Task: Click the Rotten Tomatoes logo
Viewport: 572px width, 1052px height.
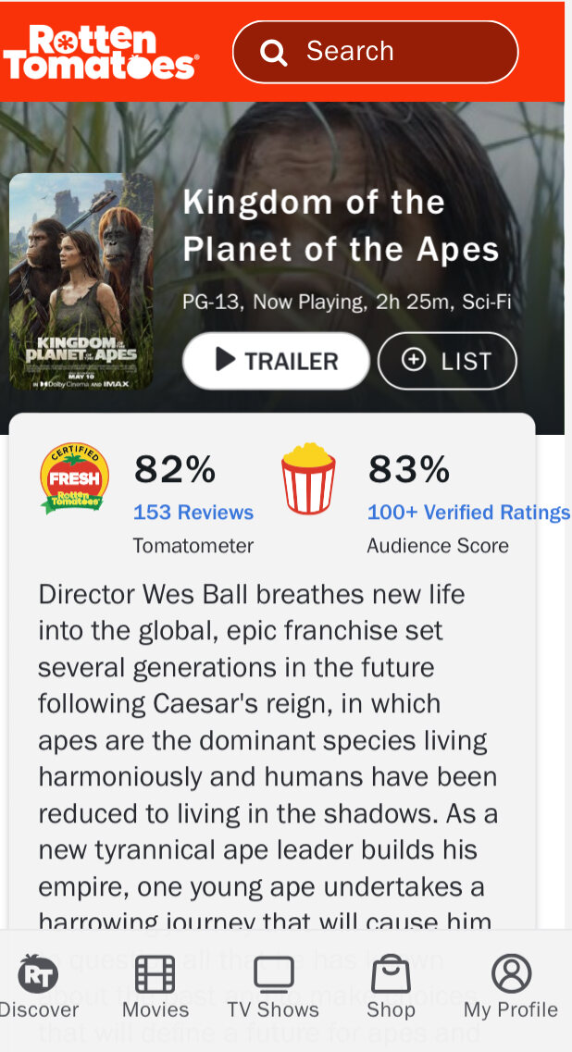Action: click(x=100, y=52)
